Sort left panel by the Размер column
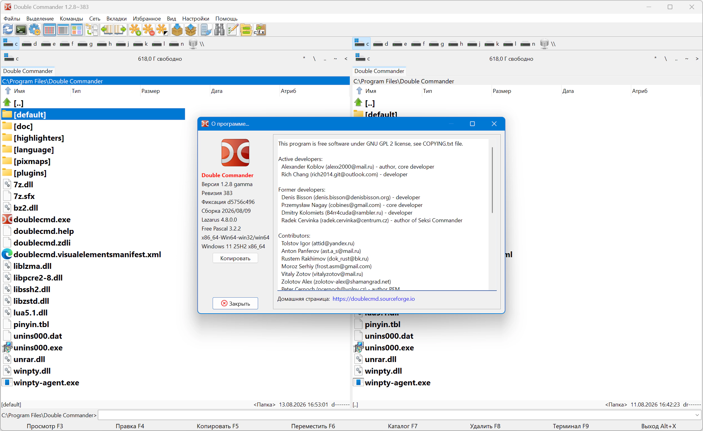 point(175,91)
